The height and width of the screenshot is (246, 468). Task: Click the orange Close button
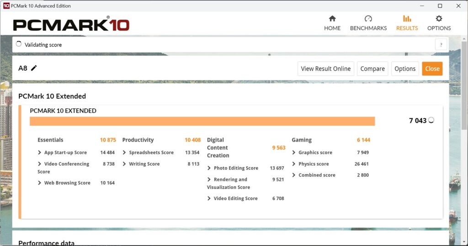tap(432, 69)
